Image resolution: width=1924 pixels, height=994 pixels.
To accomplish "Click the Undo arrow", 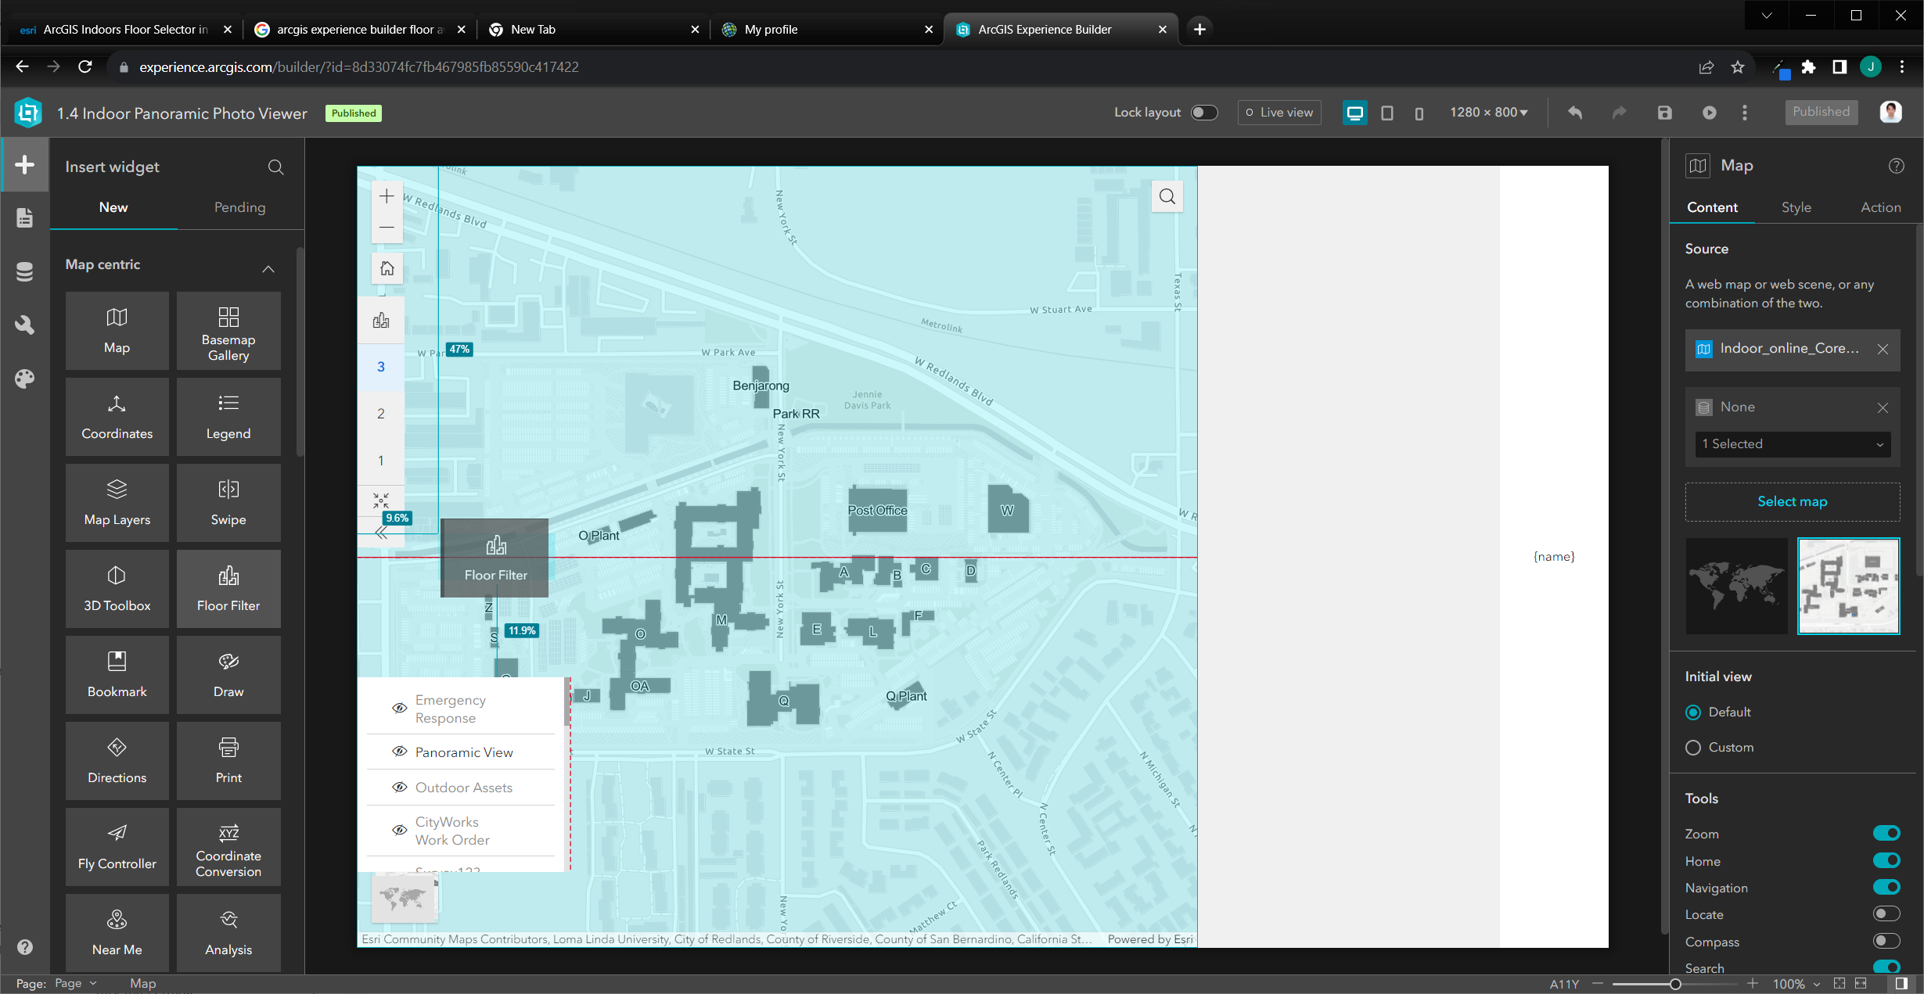I will 1574,113.
